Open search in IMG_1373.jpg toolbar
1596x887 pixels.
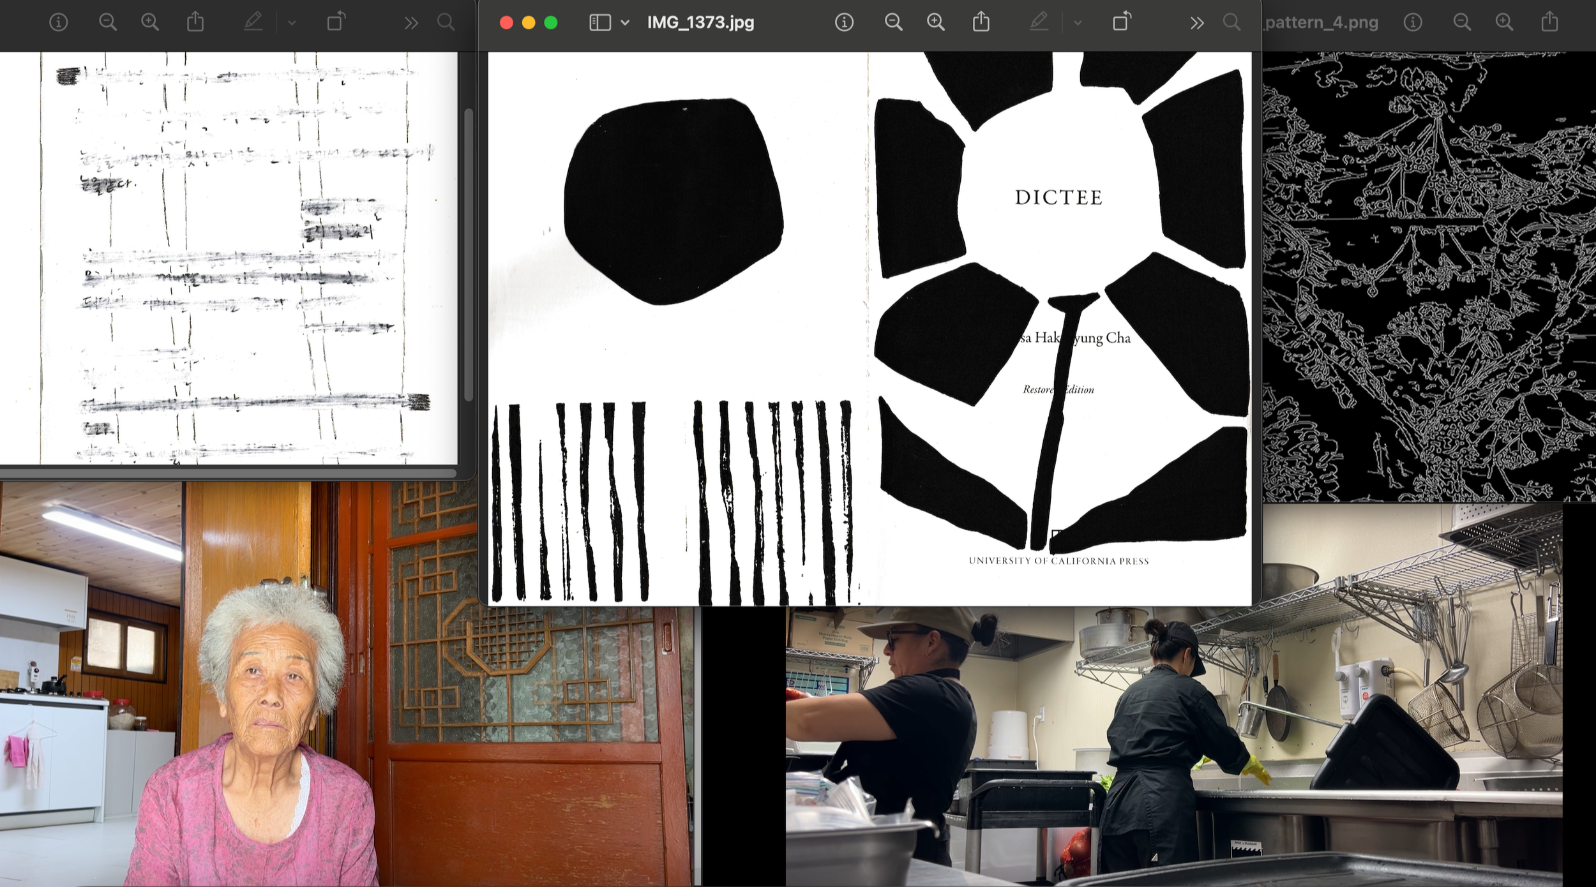1231,23
